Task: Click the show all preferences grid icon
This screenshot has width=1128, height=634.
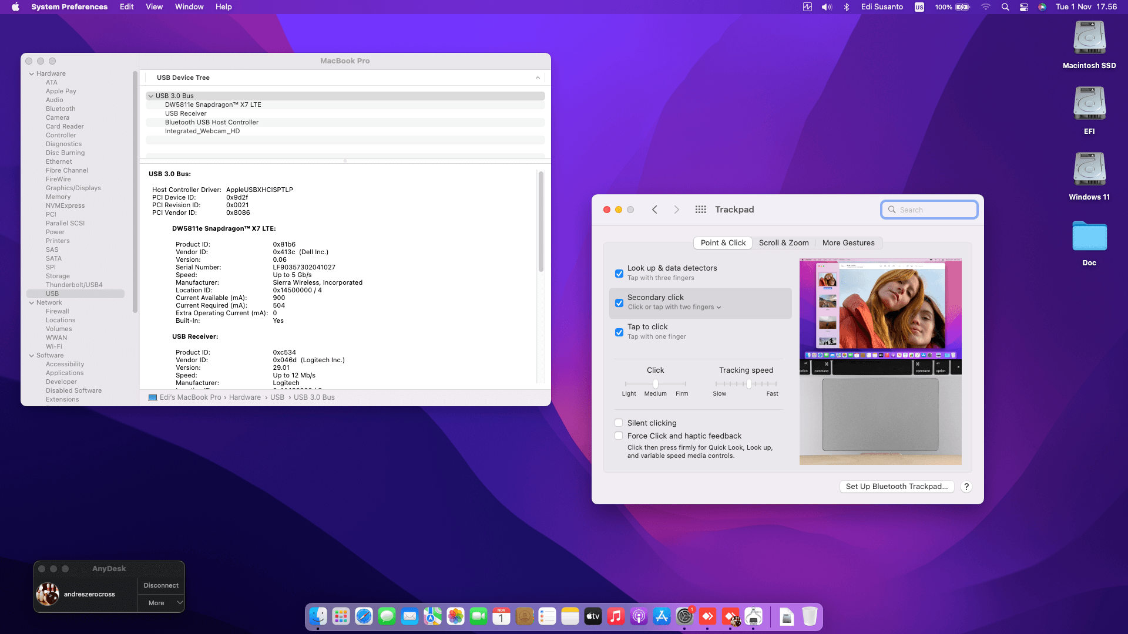Action: [700, 210]
